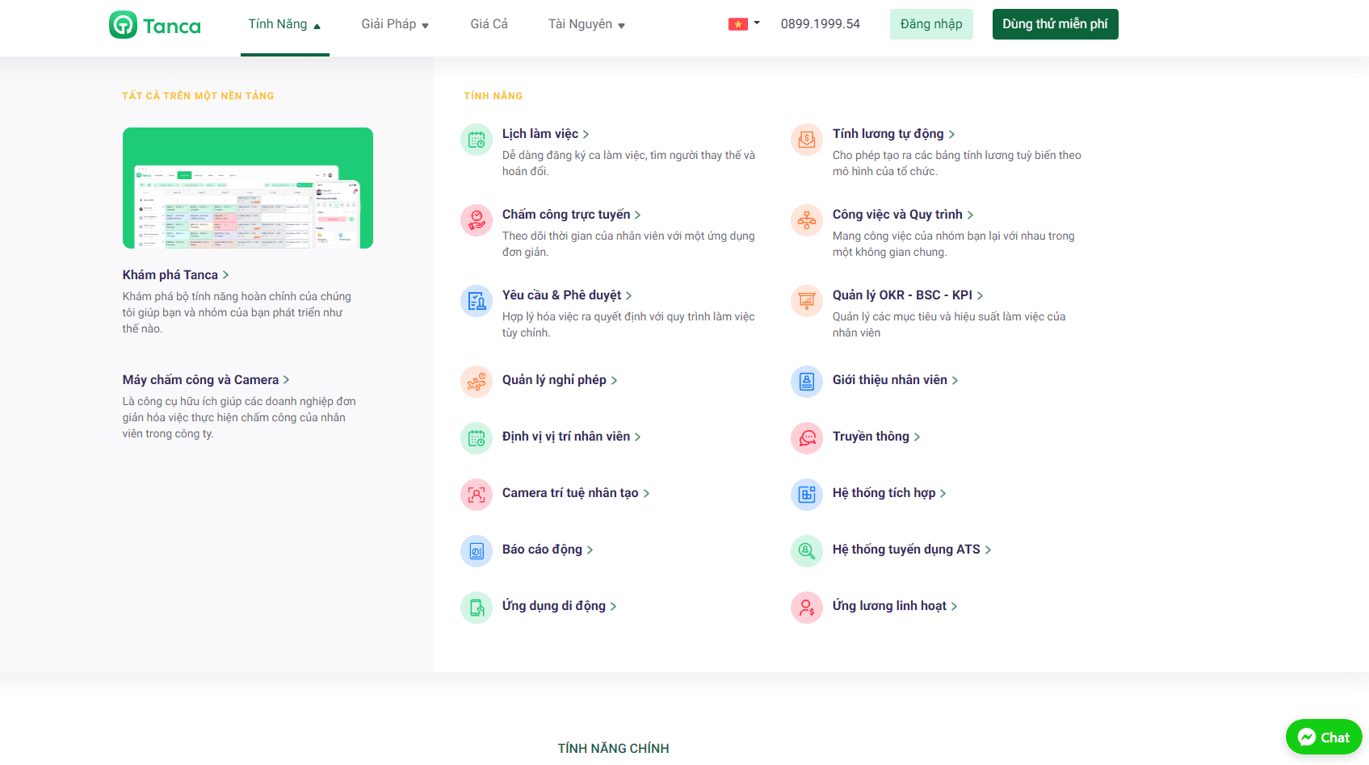Click Dùng thử miễn phí button
Screen dimensions: 1369x765
pos(1055,24)
